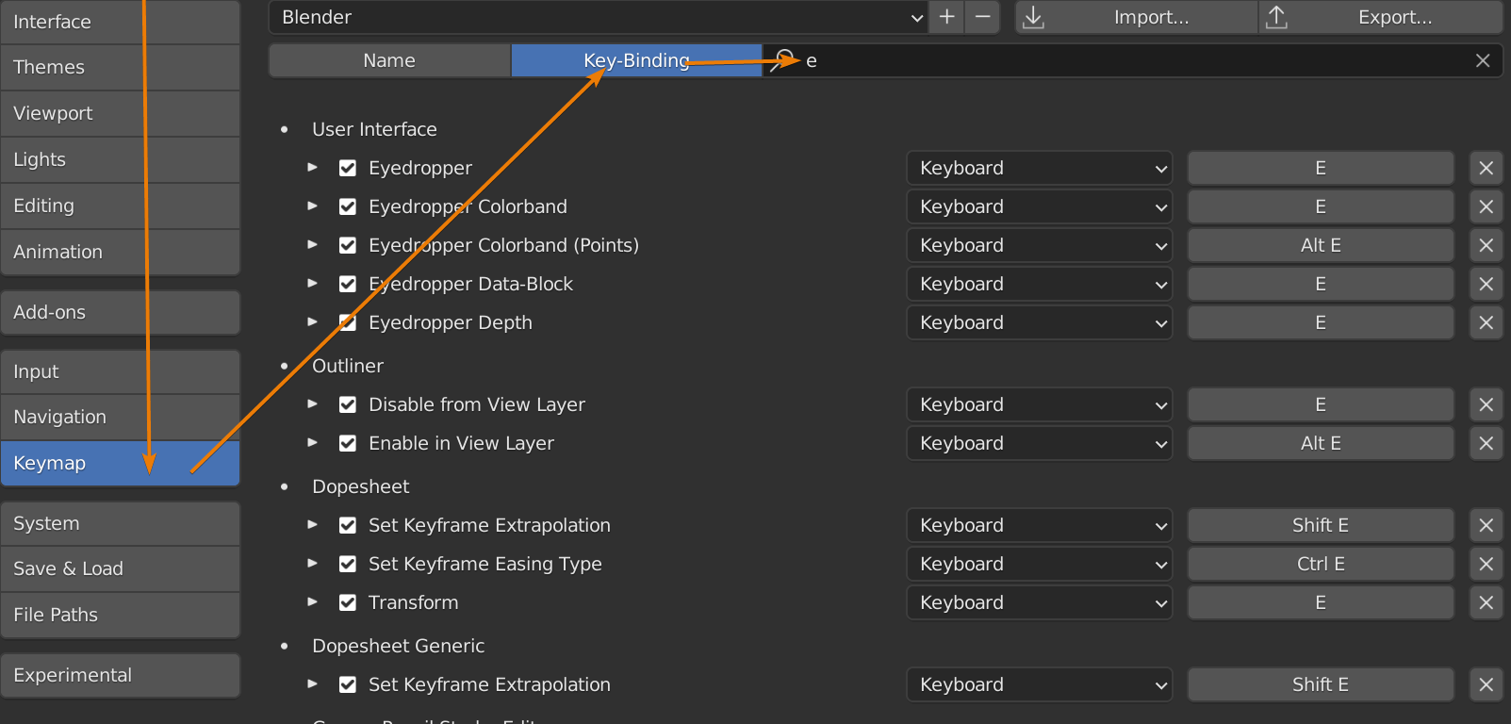
Task: Expand the Eyedropper Data-Block entry
Action: (313, 284)
